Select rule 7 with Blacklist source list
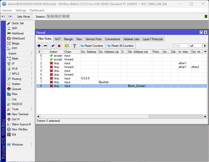Screen dimensions: 209x162 [122, 82]
